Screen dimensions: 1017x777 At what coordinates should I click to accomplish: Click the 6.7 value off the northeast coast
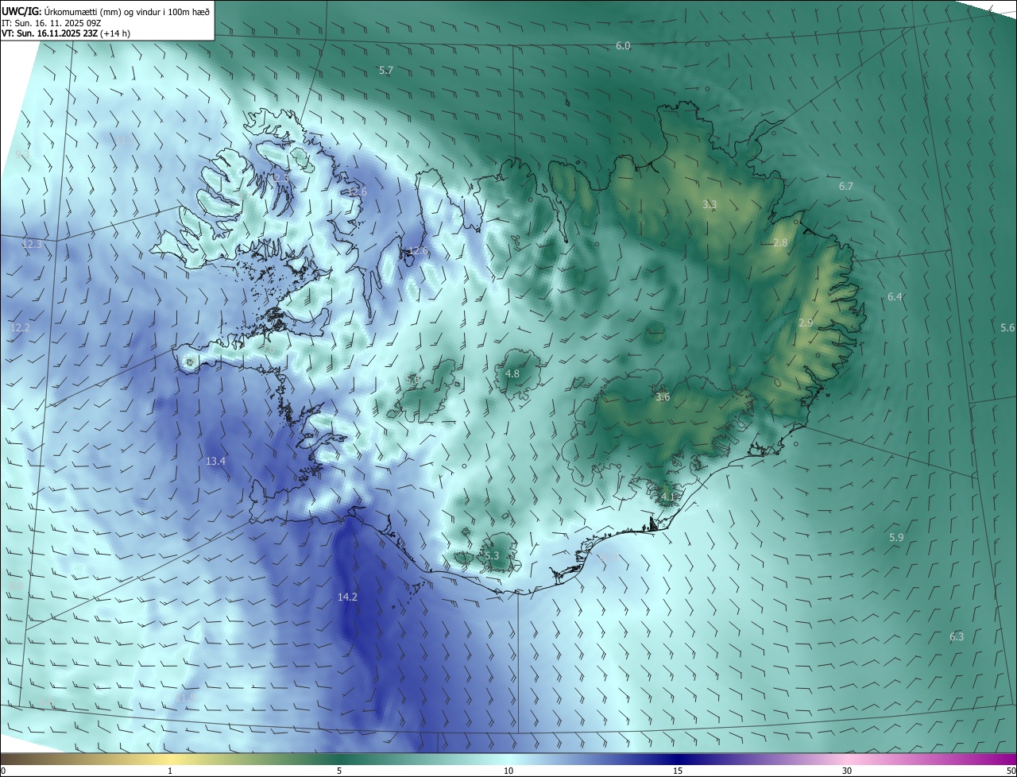pyautogui.click(x=846, y=186)
